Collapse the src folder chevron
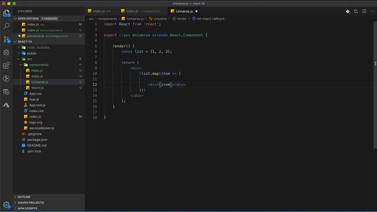The image size is (377, 212). [19, 59]
